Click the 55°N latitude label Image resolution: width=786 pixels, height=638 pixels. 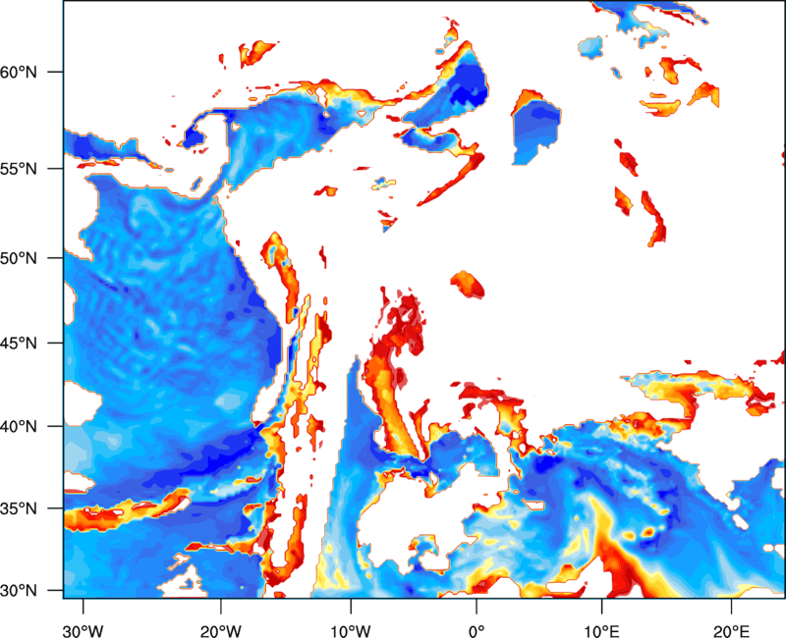19,169
